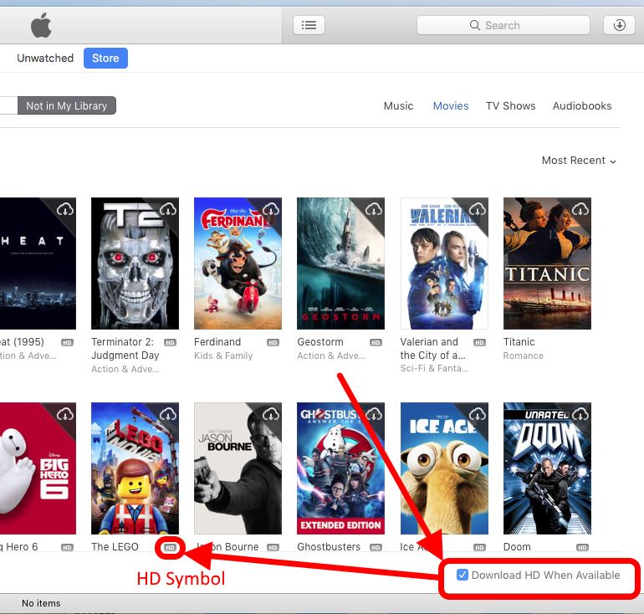Click the Ghostbusters title text
The width and height of the screenshot is (644, 614).
[329, 547]
